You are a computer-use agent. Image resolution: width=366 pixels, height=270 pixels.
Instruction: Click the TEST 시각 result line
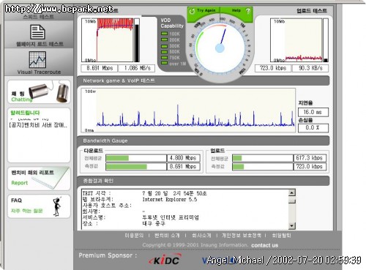144,193
